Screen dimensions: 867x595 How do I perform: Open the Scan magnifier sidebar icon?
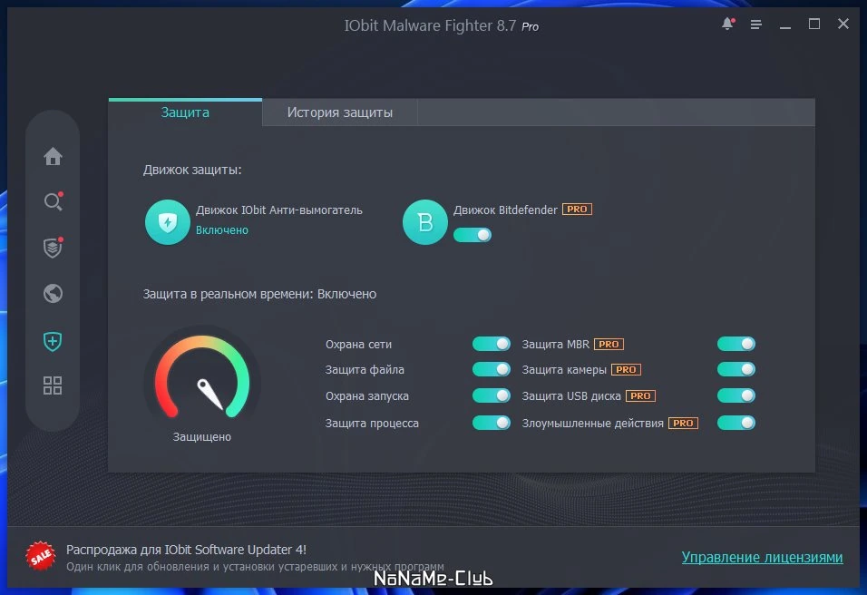[x=54, y=201]
